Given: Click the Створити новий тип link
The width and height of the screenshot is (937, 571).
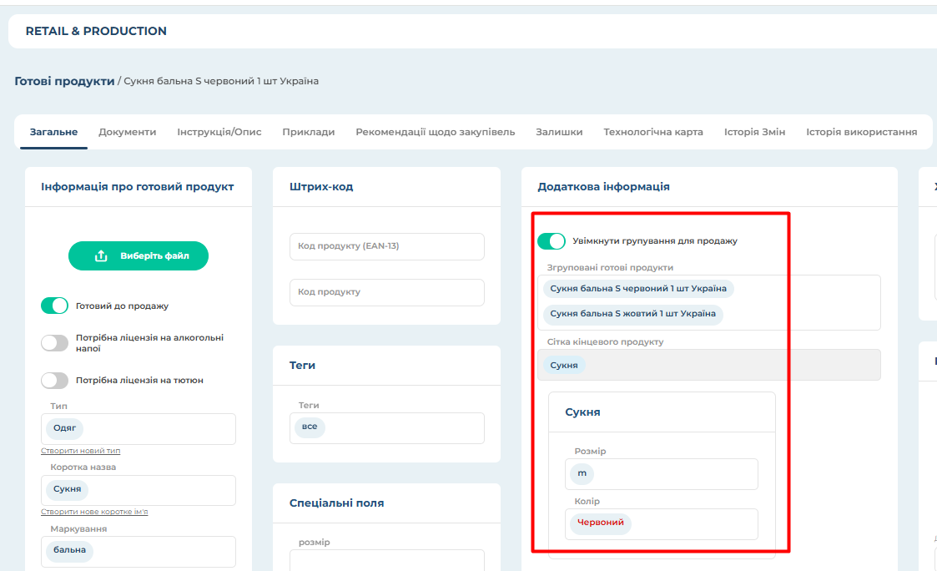Looking at the screenshot, I should [x=80, y=451].
